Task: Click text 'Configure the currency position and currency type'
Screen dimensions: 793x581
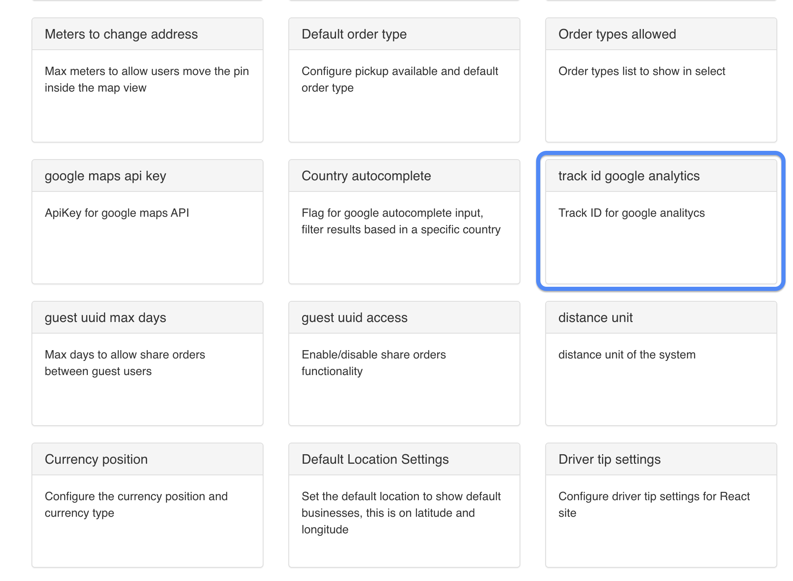Action: pyautogui.click(x=136, y=505)
